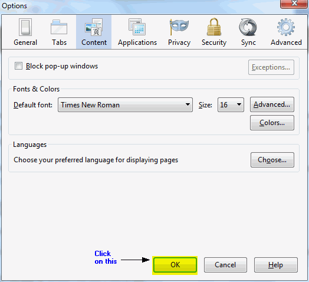Open pop-up Exceptions... button
This screenshot has width=309, height=282.
tap(271, 67)
